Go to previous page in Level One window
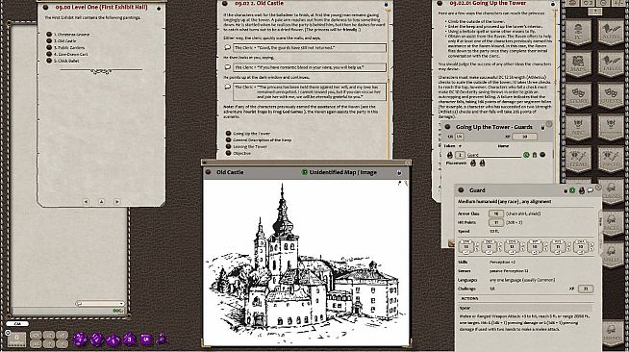The height and width of the screenshot is (352, 629). click(x=86, y=202)
